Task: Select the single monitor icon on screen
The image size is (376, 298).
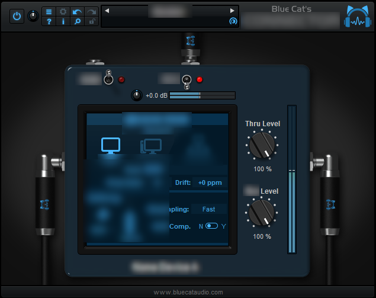Action: pos(111,145)
